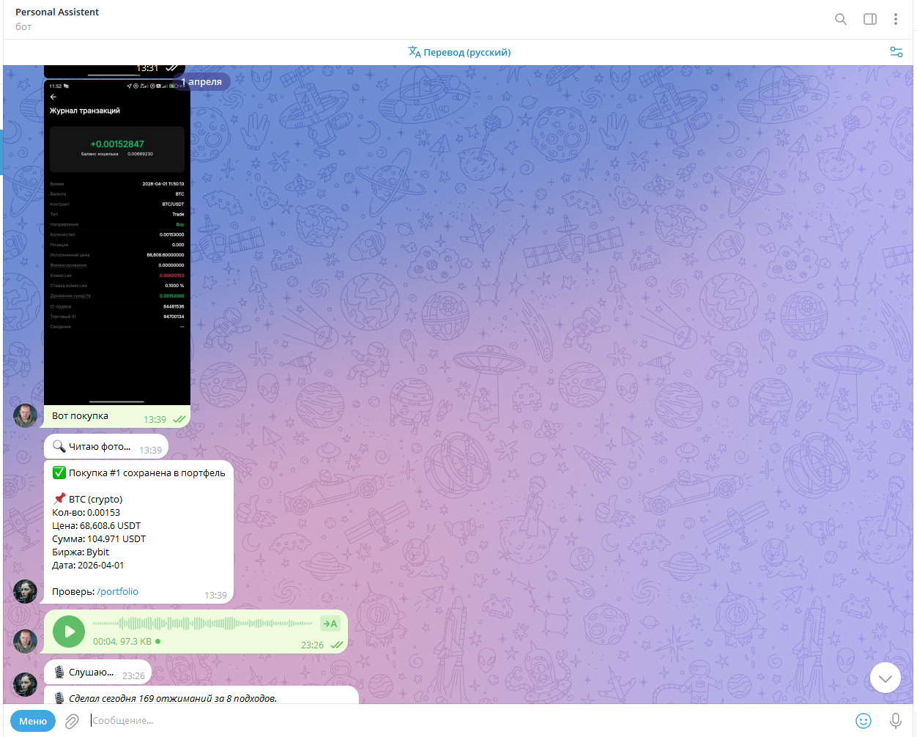The height and width of the screenshot is (737, 917).
Task: Click the 'Кол-во: 0.00153' line
Action: click(86, 512)
